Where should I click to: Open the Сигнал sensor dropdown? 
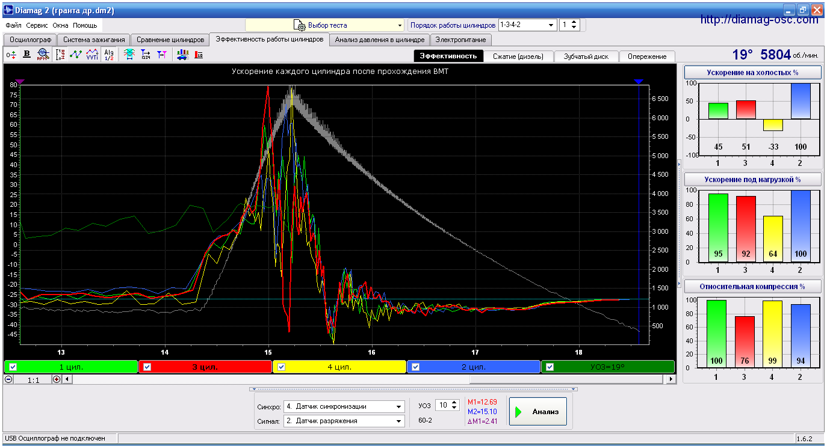point(398,421)
